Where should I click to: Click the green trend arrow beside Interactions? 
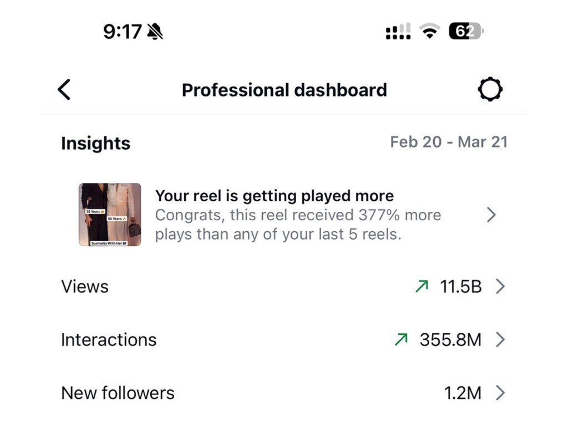pyautogui.click(x=401, y=339)
